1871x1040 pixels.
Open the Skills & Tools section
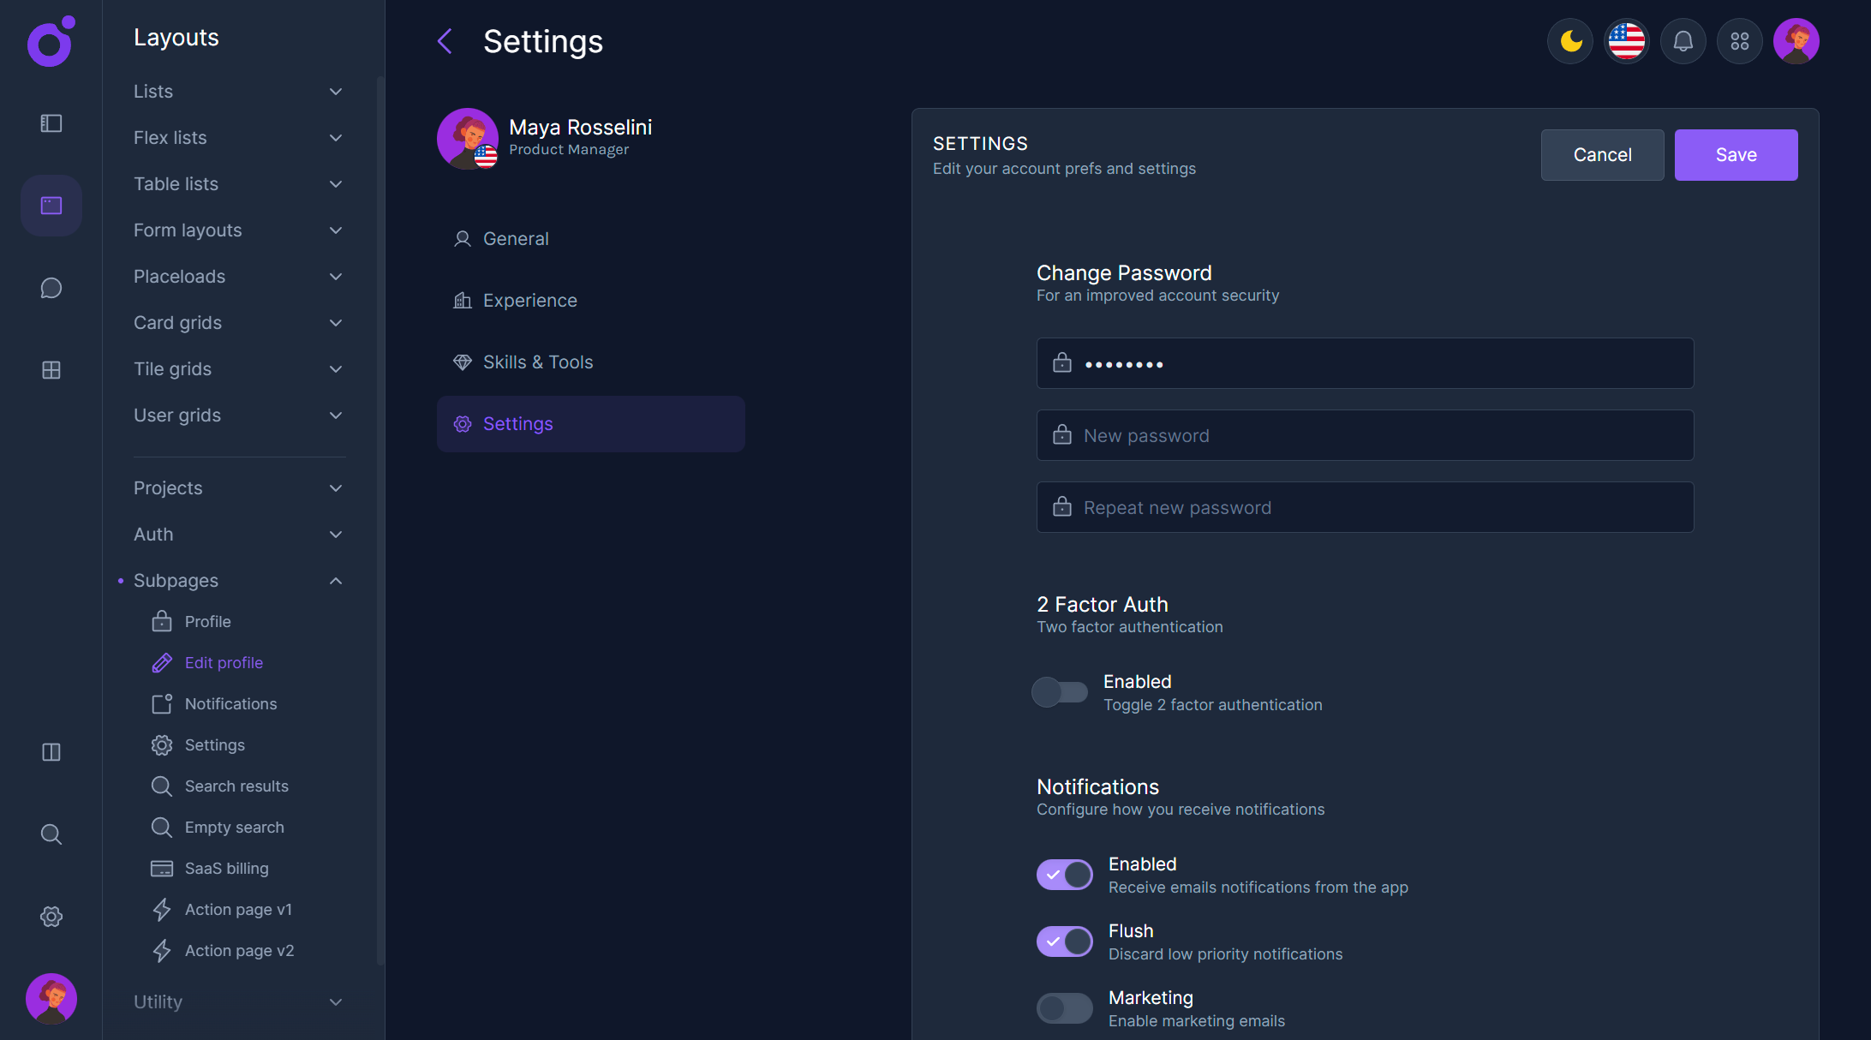pos(537,362)
